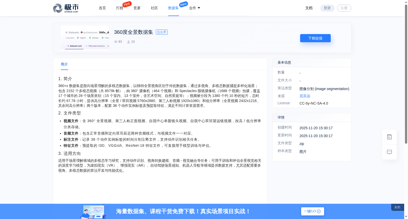
Task: Click the scrollbar down arrow
Action: (x=406, y=217)
